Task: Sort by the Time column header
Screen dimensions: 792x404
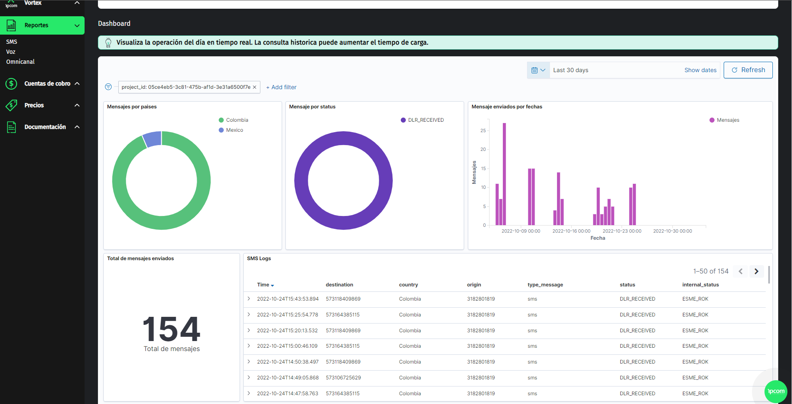Action: [265, 285]
